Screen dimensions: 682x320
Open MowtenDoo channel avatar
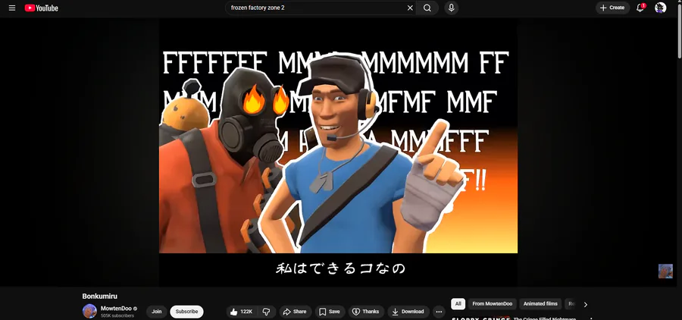pyautogui.click(x=89, y=312)
